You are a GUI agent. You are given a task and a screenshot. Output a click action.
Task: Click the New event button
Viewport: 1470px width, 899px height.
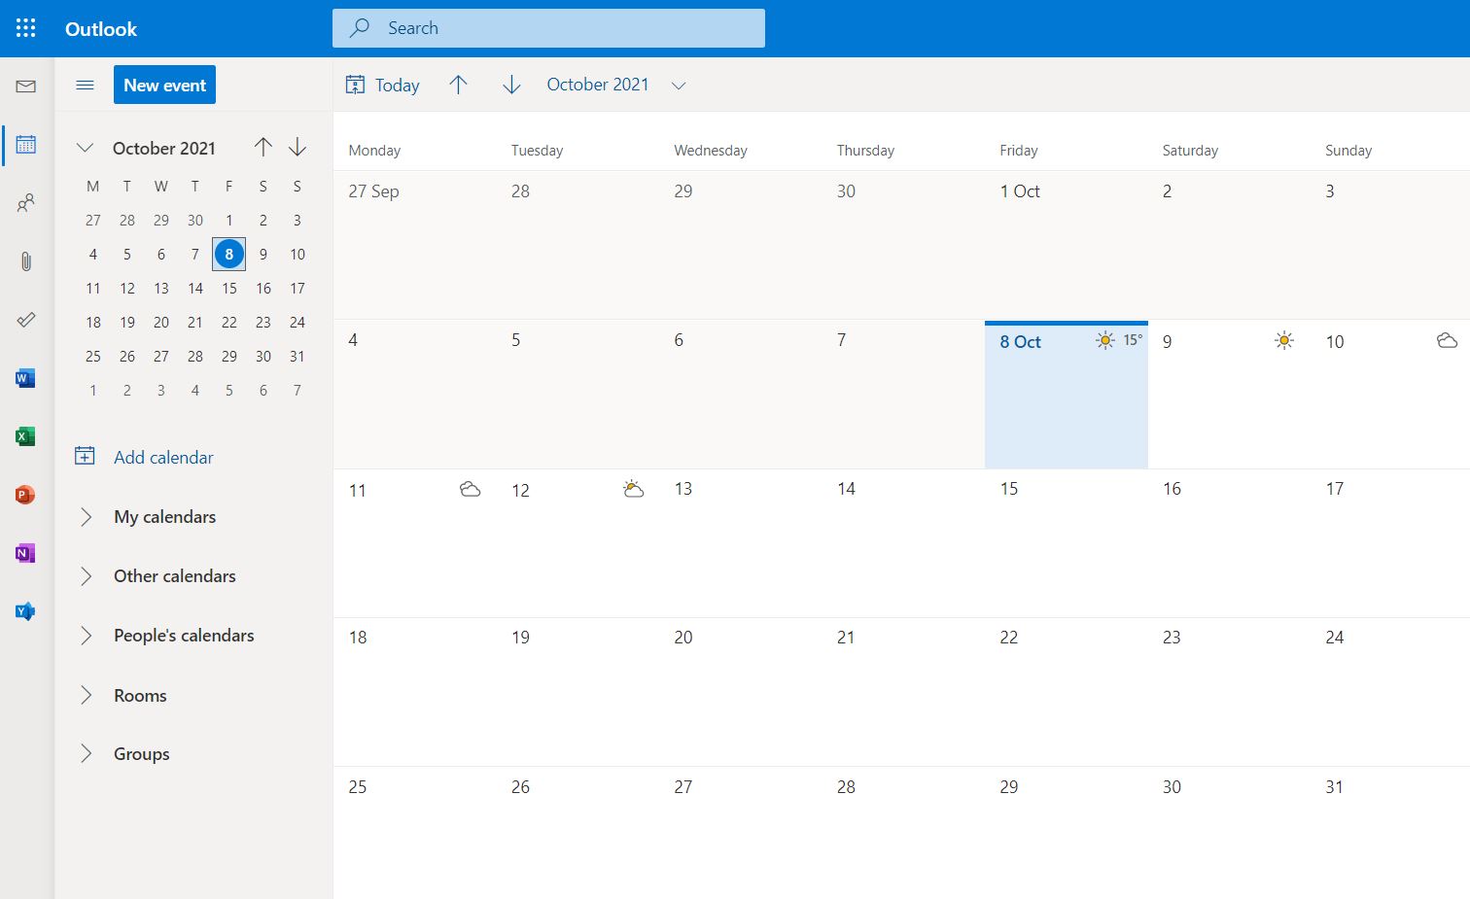coord(163,85)
